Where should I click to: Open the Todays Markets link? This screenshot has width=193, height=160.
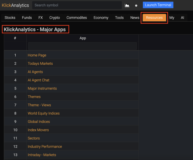40,64
